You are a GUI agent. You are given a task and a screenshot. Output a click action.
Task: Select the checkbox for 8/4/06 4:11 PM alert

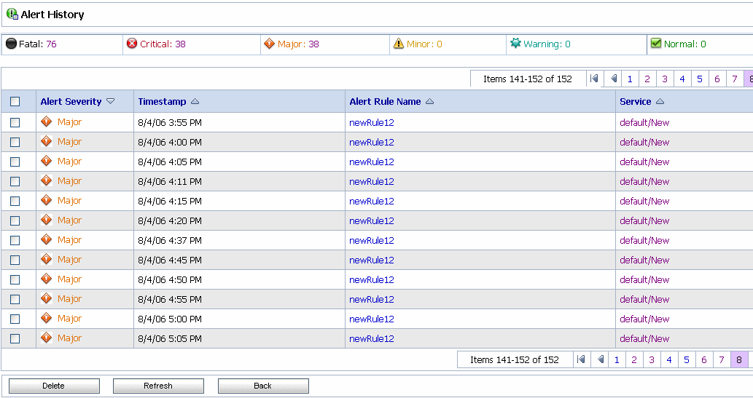(15, 182)
